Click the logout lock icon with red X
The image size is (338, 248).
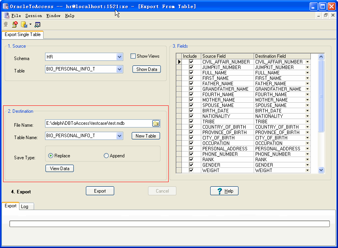coord(15,24)
